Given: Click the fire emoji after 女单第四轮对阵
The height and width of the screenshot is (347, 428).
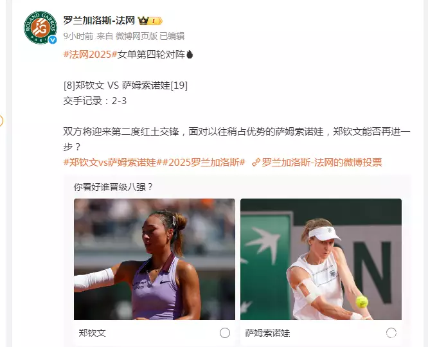Looking at the screenshot, I should click(x=190, y=55).
